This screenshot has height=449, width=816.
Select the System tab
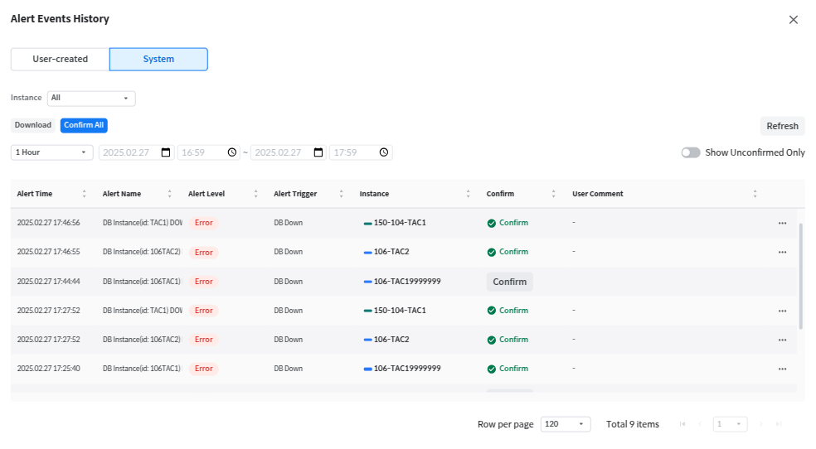pyautogui.click(x=158, y=60)
